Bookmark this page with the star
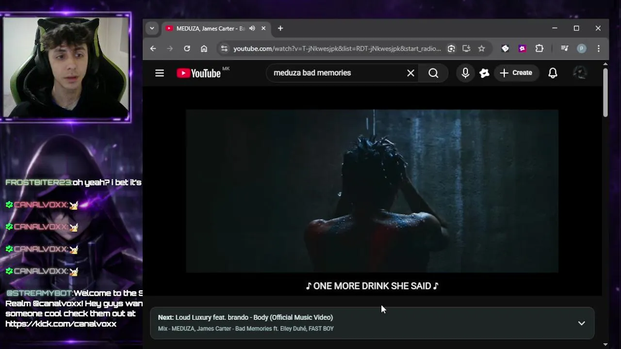Image resolution: width=621 pixels, height=349 pixels. click(x=481, y=48)
